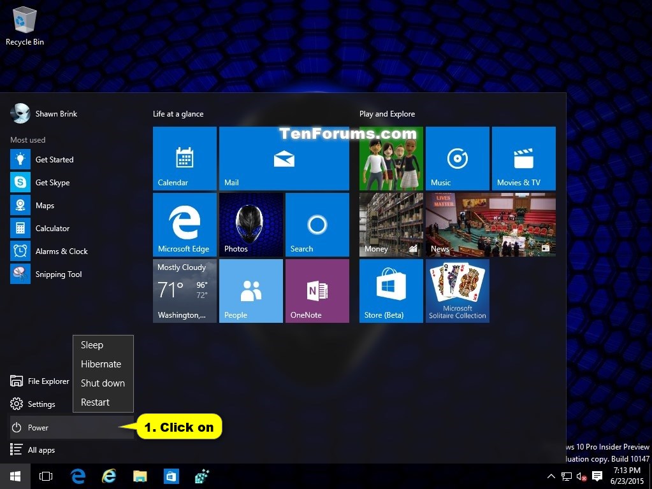Open the OneNote tile
Viewport: 652px width, 489px height.
pos(317,290)
